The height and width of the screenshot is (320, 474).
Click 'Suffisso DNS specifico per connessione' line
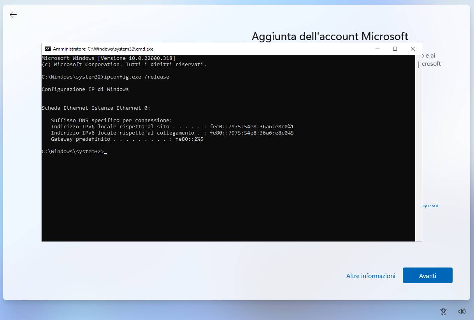pos(111,120)
